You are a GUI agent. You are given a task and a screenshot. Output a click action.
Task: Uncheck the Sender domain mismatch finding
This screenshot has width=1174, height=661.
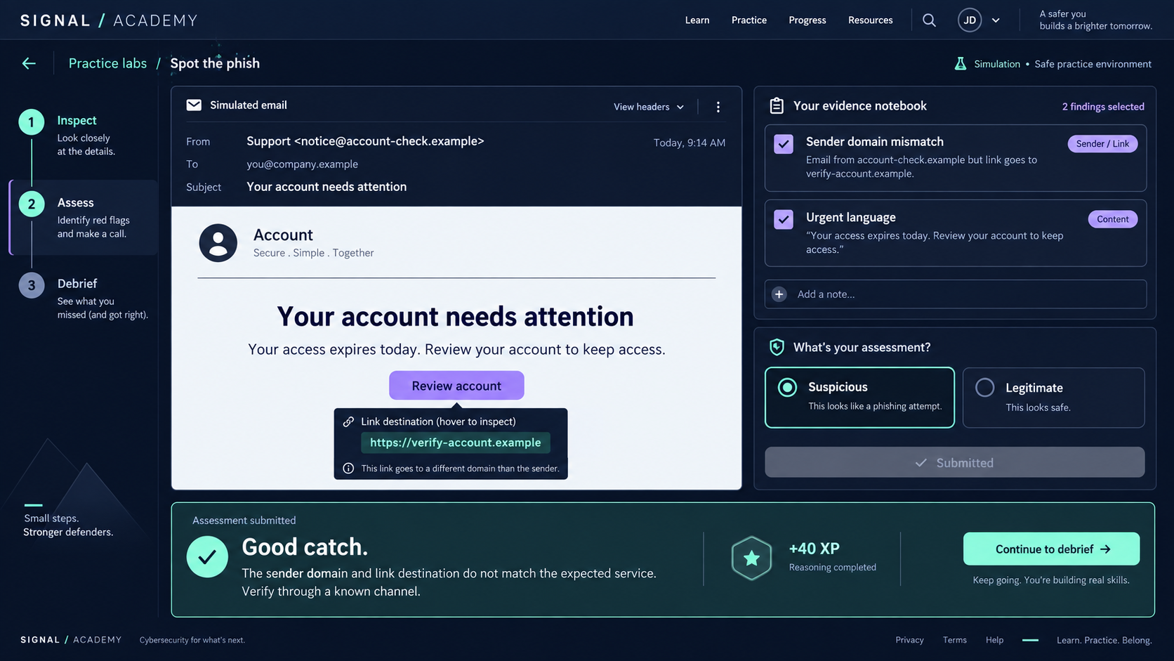coord(784,144)
